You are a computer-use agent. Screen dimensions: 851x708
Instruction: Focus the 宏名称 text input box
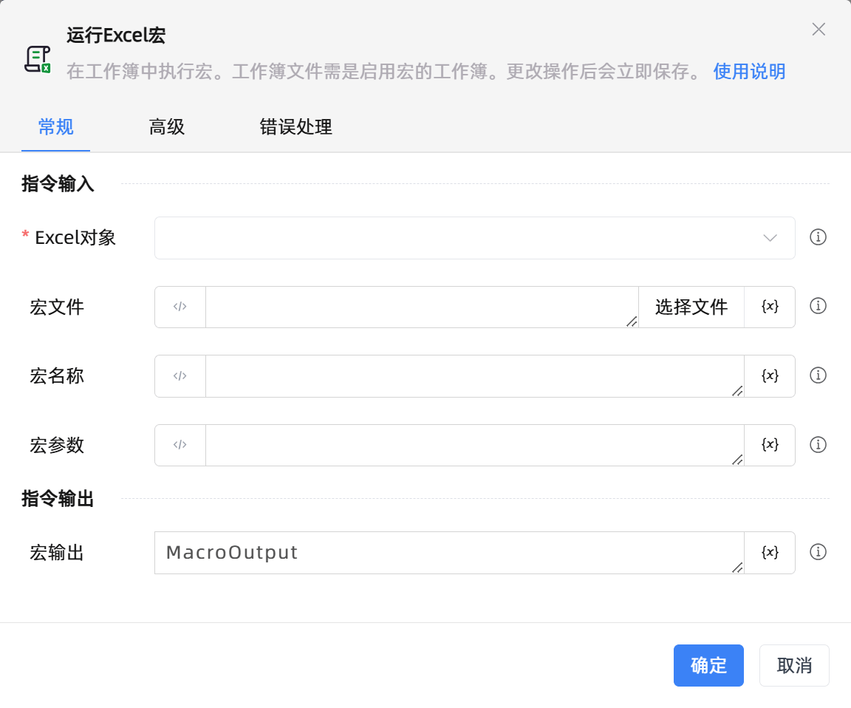[475, 375]
